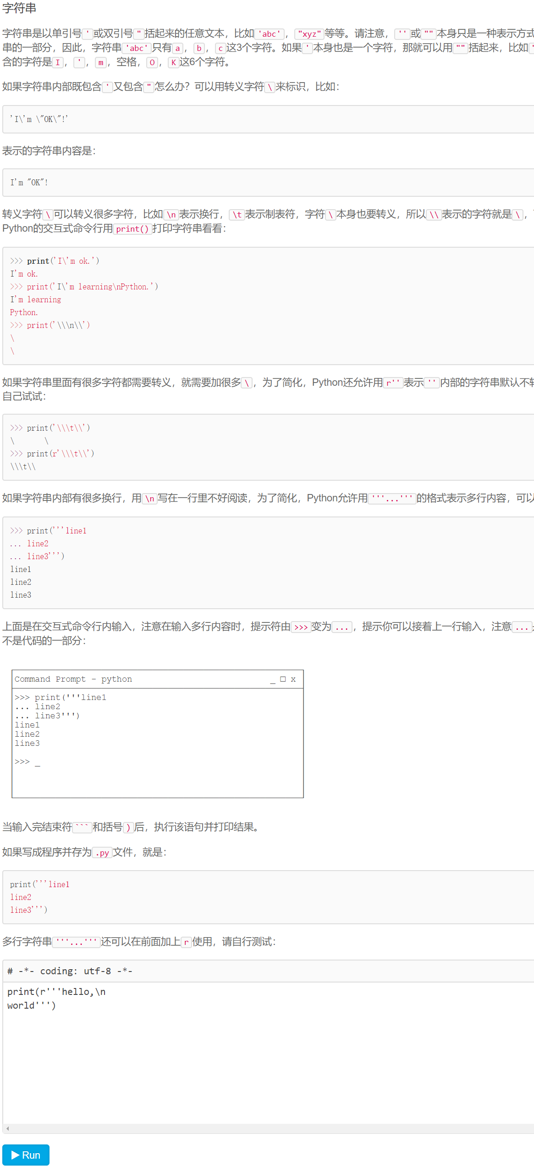The image size is (534, 1166).
Task: Click the inline code letter c
Action: pyautogui.click(x=220, y=48)
